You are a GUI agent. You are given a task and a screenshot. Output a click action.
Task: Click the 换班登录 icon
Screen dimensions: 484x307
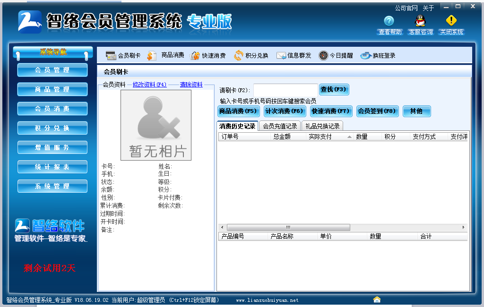click(x=365, y=56)
